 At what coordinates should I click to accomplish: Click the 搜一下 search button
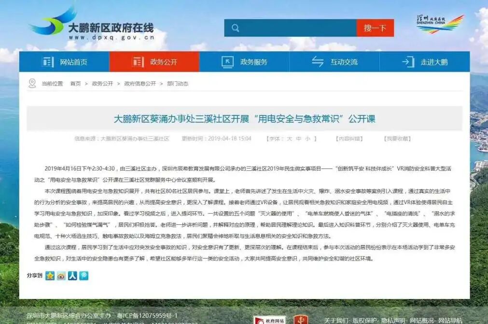pyautogui.click(x=376, y=28)
